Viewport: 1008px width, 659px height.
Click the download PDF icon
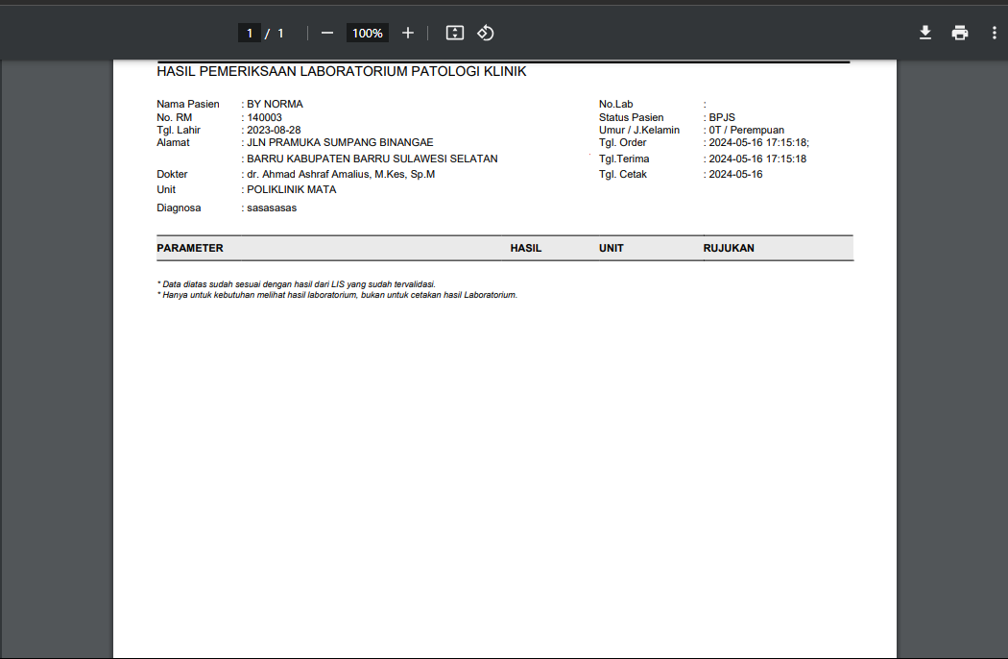924,32
